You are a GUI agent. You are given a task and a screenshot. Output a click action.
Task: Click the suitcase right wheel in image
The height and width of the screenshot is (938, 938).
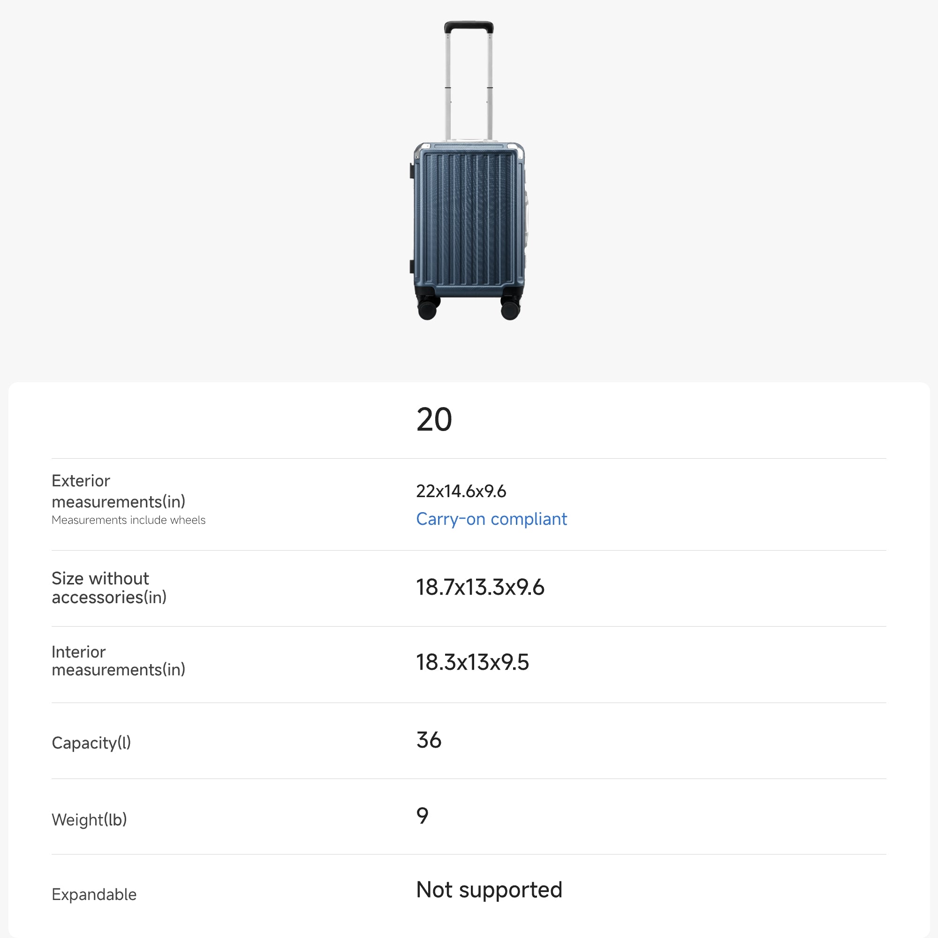[510, 309]
